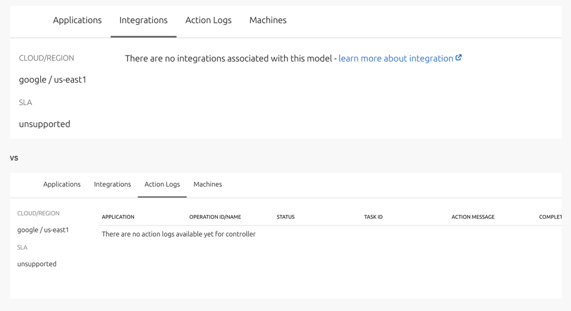Select the Integrations tab in upper panel
The image size is (571, 311).
click(143, 20)
